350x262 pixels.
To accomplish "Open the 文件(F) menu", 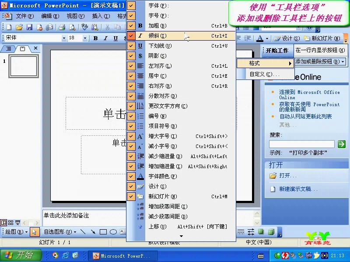I will coord(24,16).
